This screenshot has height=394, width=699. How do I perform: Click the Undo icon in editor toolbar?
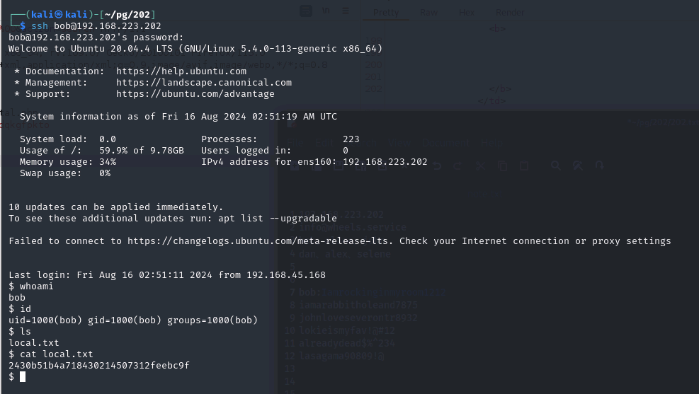pyautogui.click(x=438, y=166)
